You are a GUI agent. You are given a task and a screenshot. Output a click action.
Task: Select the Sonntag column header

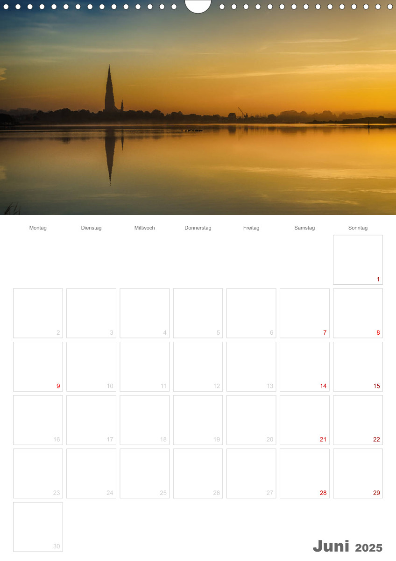[x=358, y=228]
